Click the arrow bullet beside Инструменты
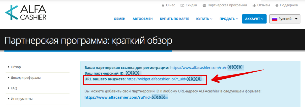 [x=9, y=99]
